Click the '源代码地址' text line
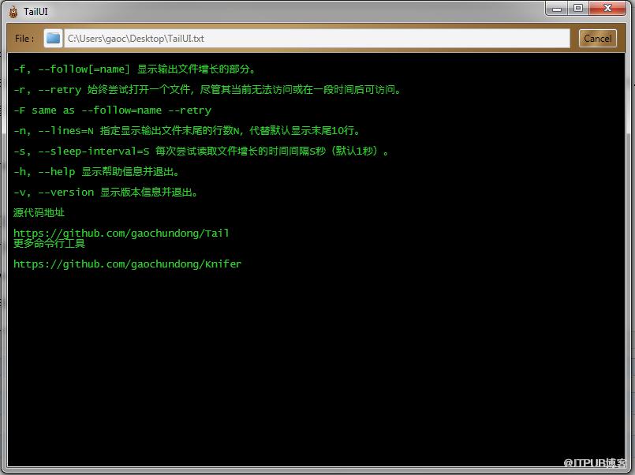This screenshot has width=635, height=475. 39,212
